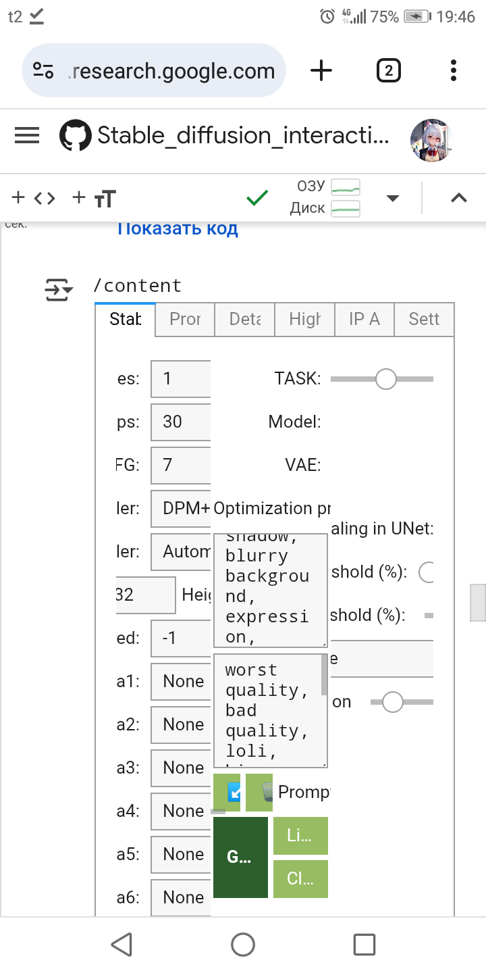Click the steps input field showing 30
This screenshot has height=973, width=486.
[x=181, y=422]
